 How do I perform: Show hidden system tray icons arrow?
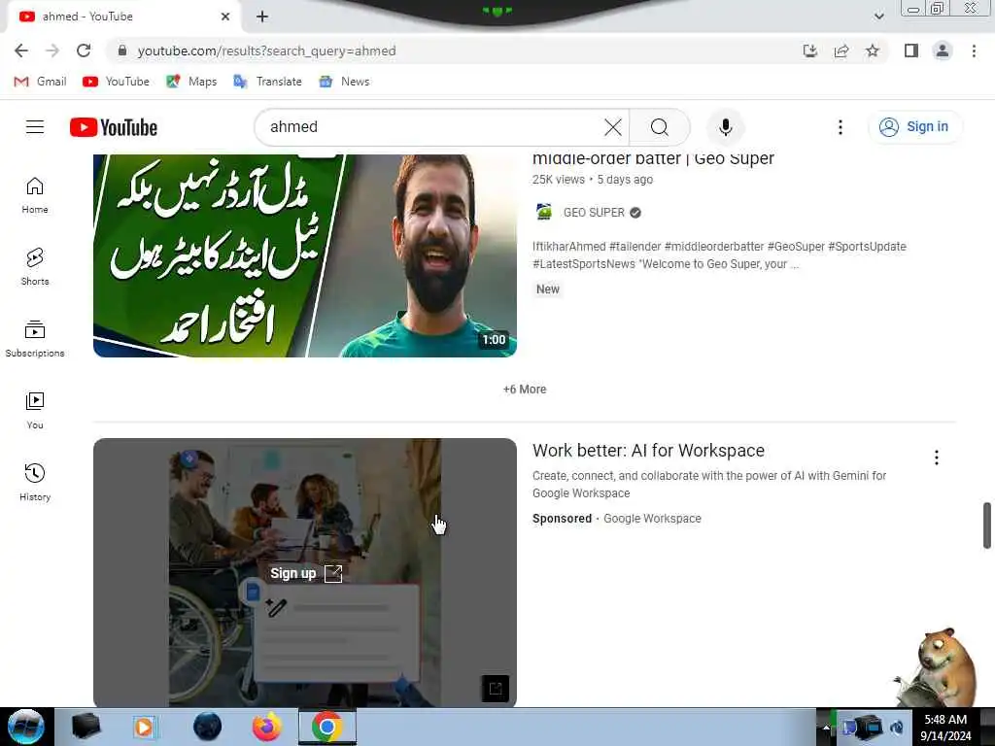click(826, 728)
